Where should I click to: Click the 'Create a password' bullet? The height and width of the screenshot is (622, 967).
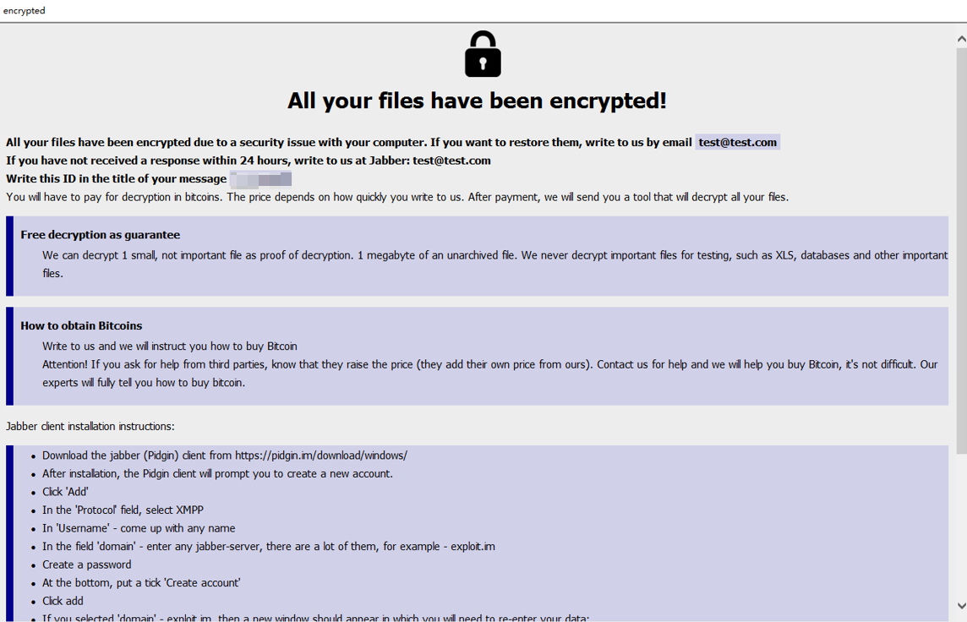coord(86,565)
